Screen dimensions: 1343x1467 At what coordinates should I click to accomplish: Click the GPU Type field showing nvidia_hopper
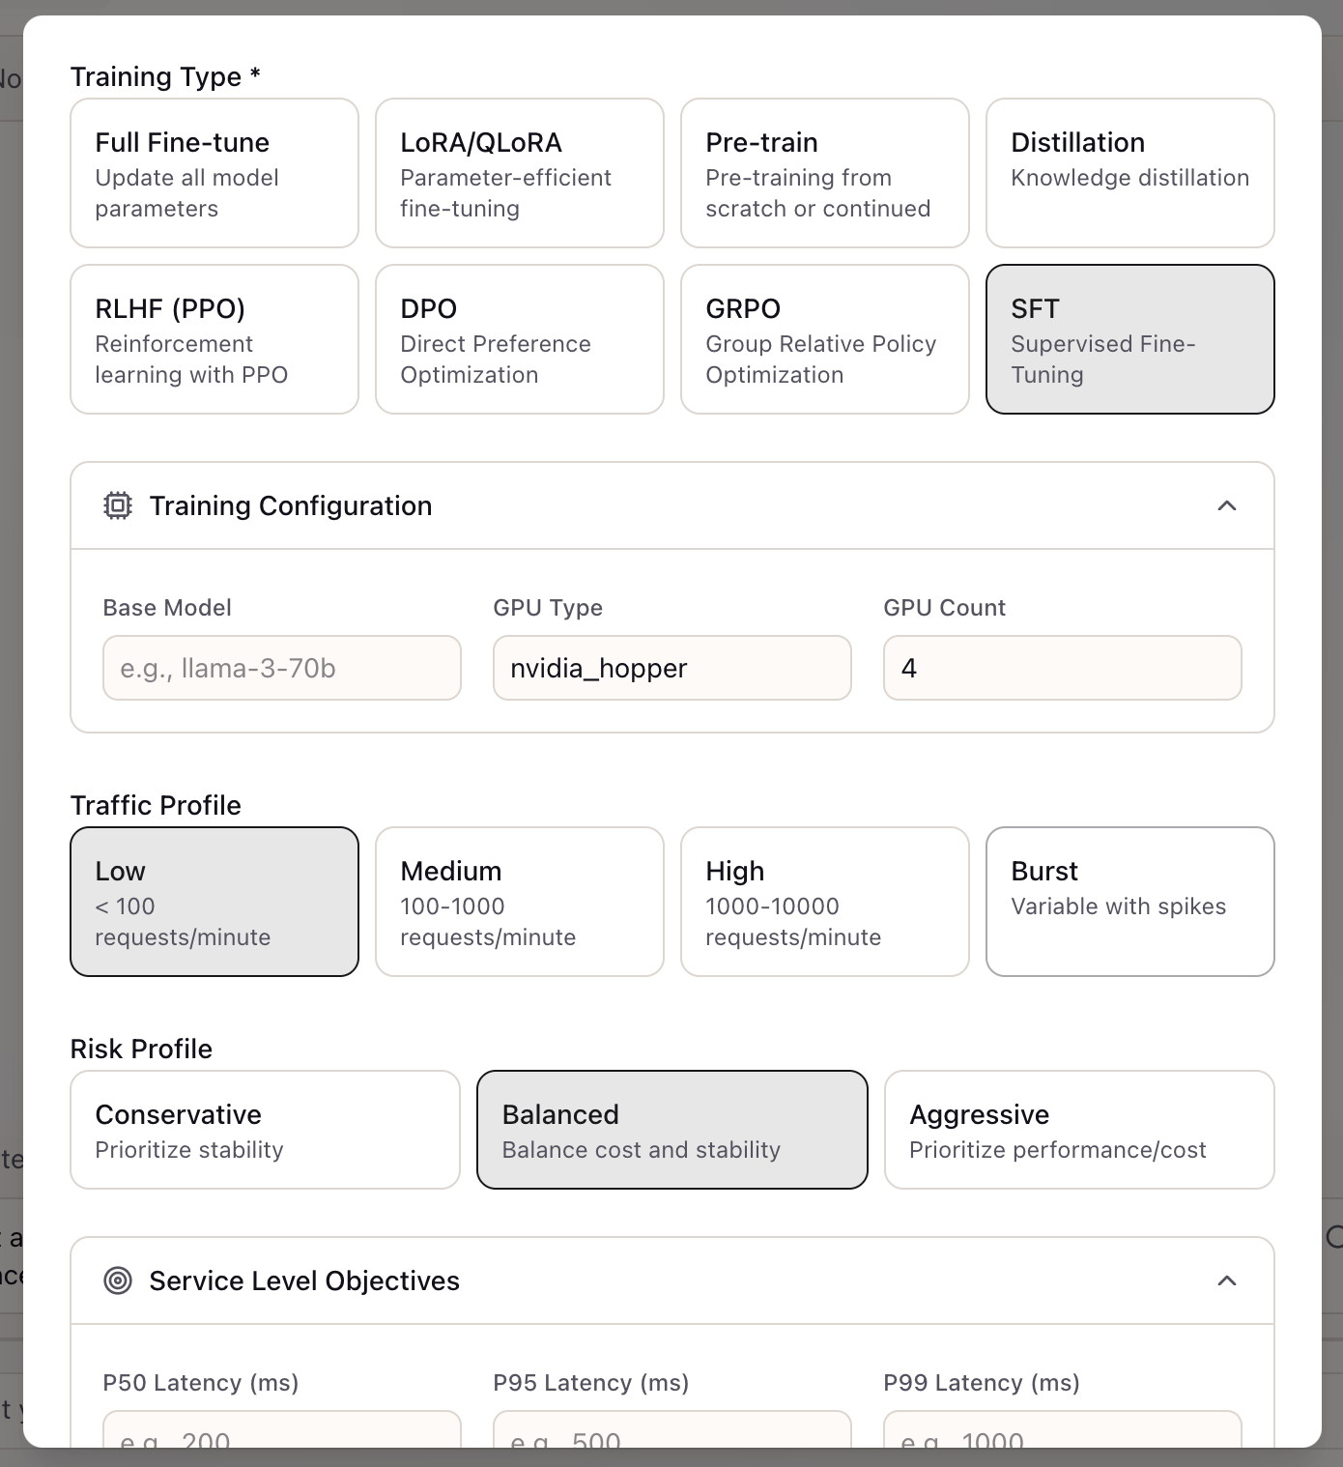coord(671,668)
